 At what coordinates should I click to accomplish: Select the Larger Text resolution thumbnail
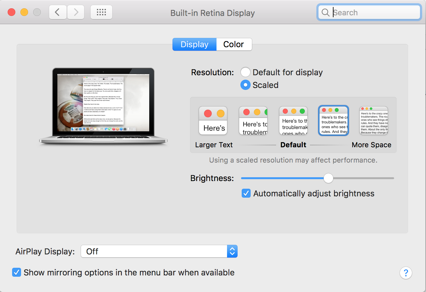click(x=213, y=120)
